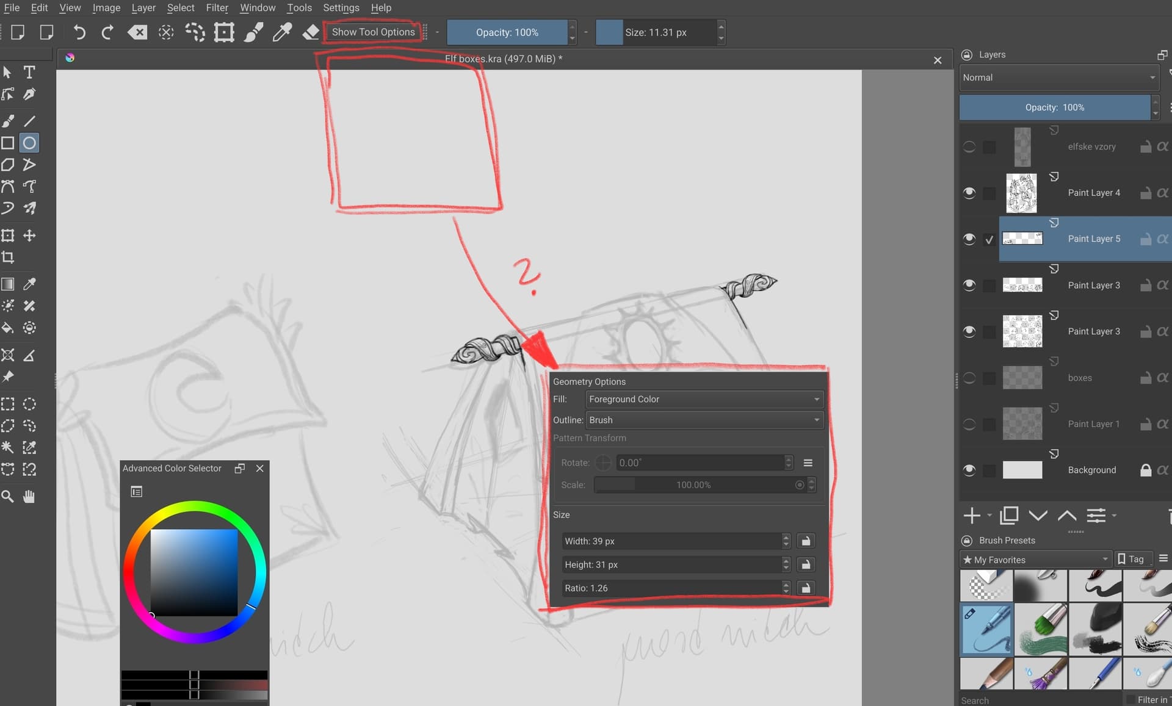The width and height of the screenshot is (1172, 706).
Task: Click the add new layer plus icon
Action: (x=971, y=516)
